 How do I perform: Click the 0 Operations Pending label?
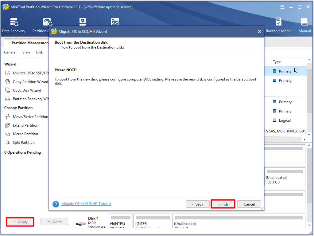tap(22, 152)
